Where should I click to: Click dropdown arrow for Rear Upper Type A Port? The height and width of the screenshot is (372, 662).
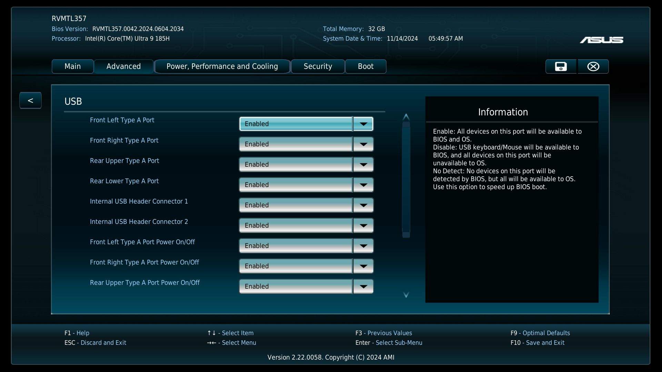click(x=363, y=165)
